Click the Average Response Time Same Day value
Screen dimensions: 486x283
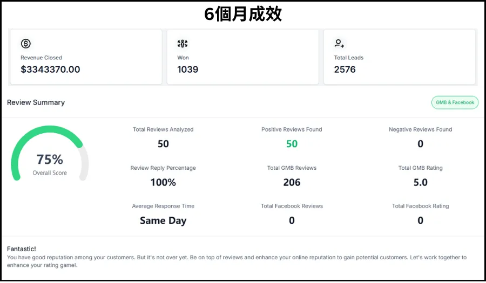(x=163, y=220)
